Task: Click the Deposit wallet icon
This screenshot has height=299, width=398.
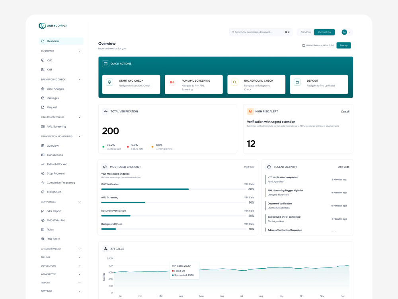Action: (297, 82)
